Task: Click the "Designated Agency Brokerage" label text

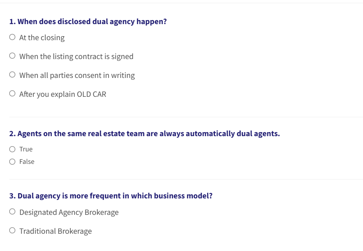Action: 69,212
